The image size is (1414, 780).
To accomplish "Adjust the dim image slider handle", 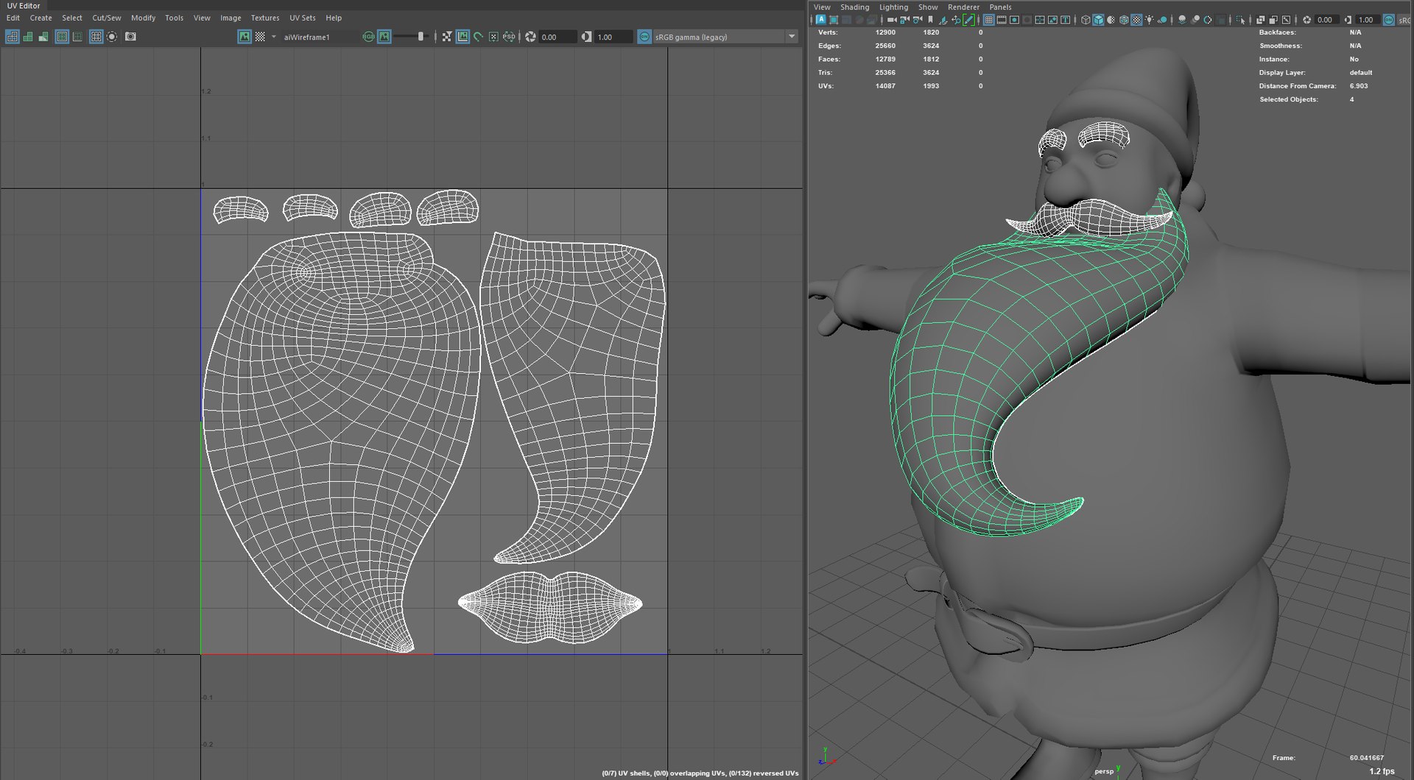I will pos(421,37).
